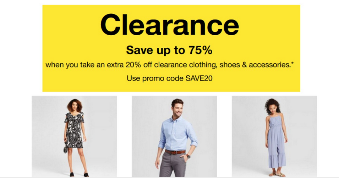Open the girl's blue jumpsuit product image
339x178 pixels.
tap(274, 137)
